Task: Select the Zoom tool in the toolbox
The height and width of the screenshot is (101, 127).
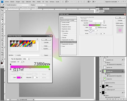Action: click(2, 59)
